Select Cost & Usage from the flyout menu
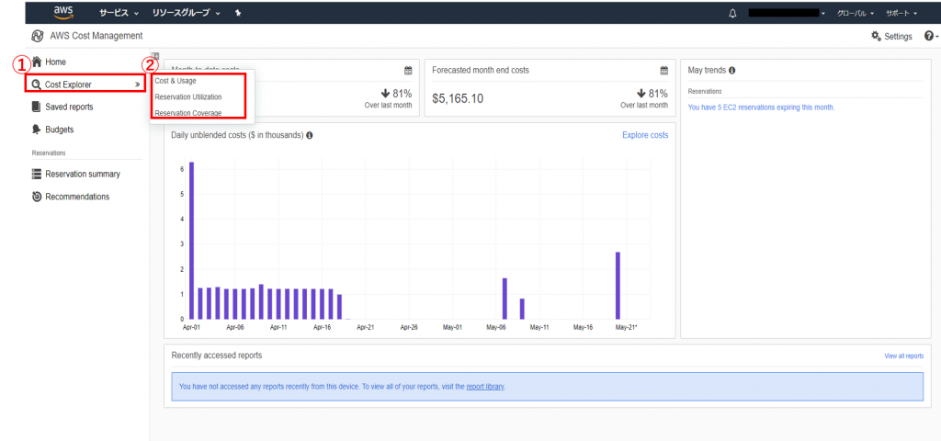This screenshot has height=441, width=941. pos(176,81)
